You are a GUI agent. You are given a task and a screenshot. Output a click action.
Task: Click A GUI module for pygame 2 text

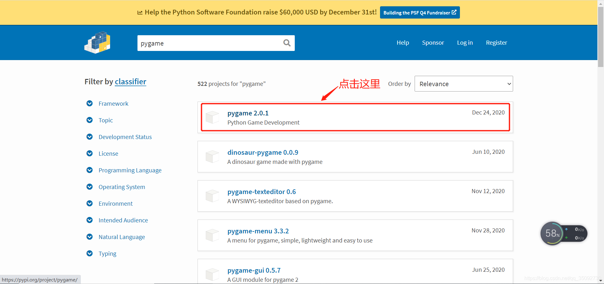pos(263,280)
